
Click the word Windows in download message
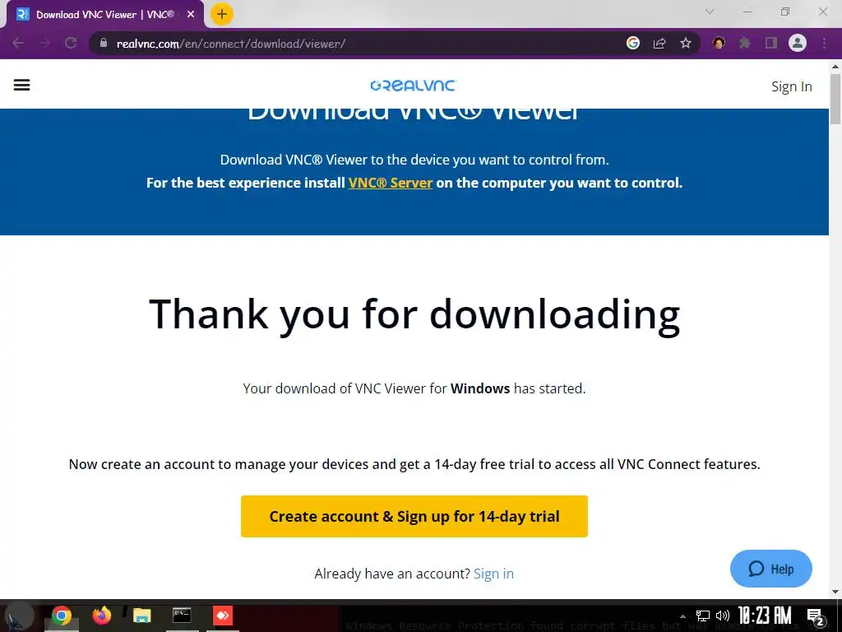pyautogui.click(x=480, y=388)
